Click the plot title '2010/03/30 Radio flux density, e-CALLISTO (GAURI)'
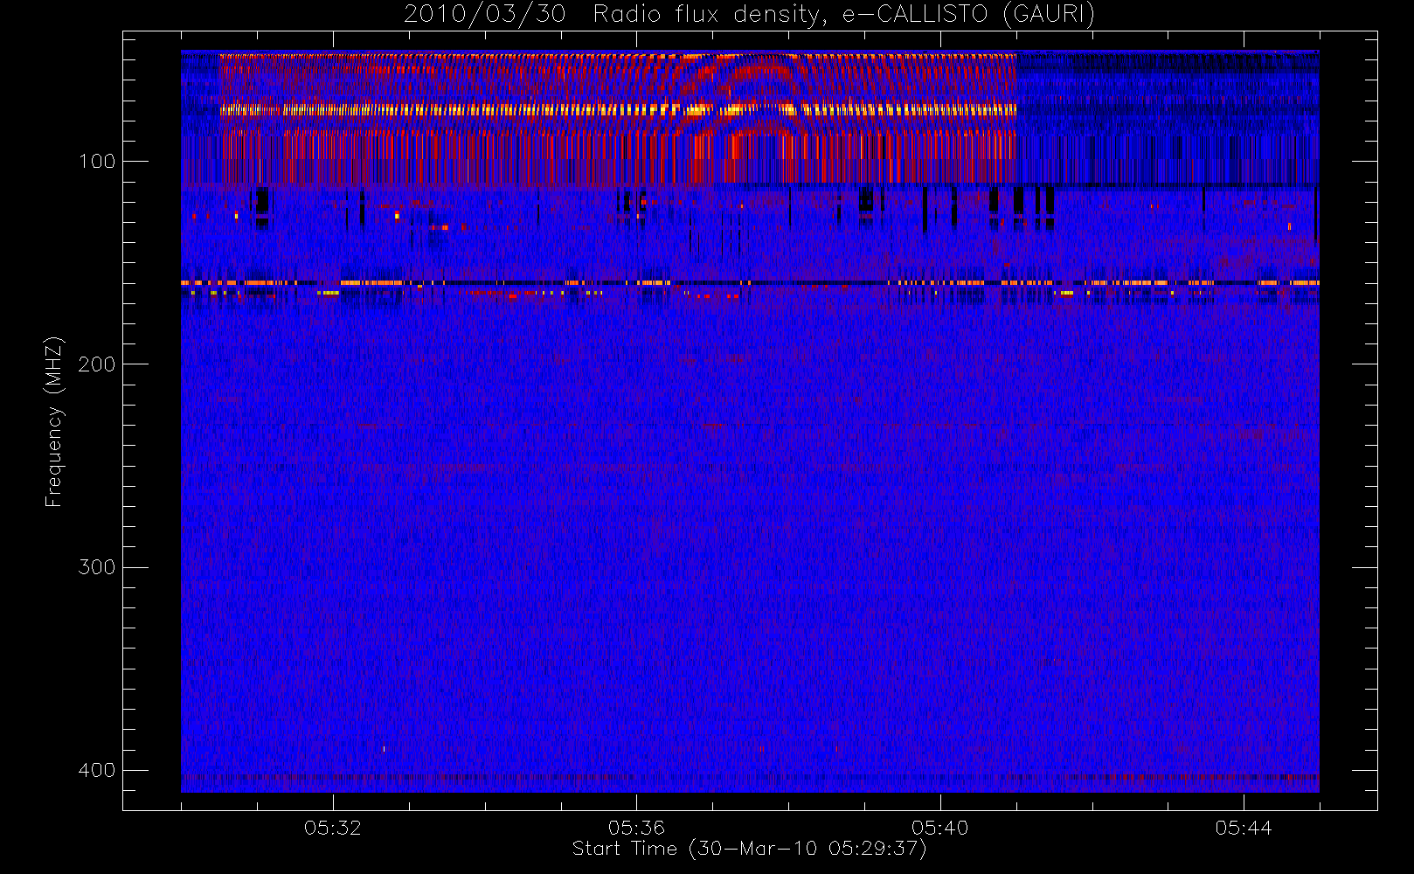This screenshot has height=874, width=1414. pos(749,15)
